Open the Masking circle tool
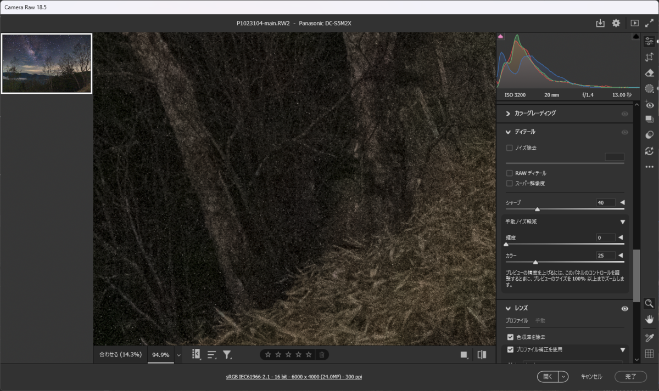This screenshot has width=659, height=391. tap(649, 88)
